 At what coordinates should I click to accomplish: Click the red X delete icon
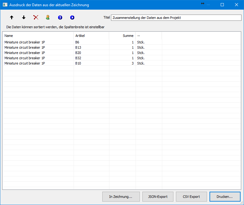click(36, 18)
